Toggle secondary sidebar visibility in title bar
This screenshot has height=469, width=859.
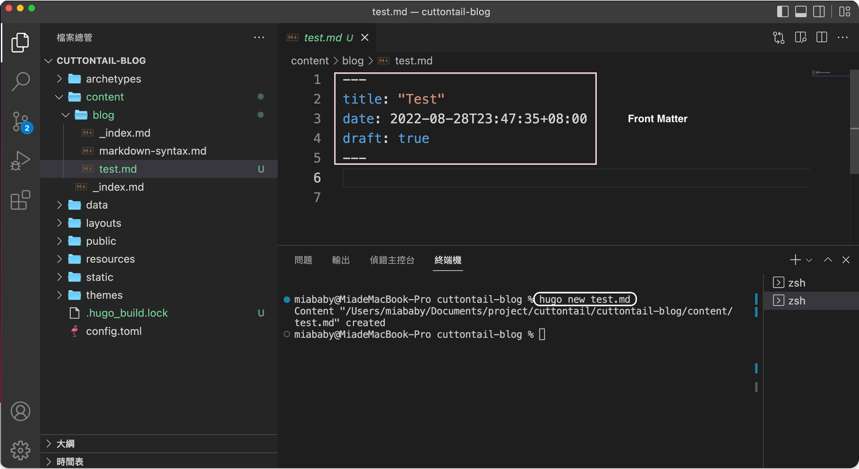coord(819,12)
